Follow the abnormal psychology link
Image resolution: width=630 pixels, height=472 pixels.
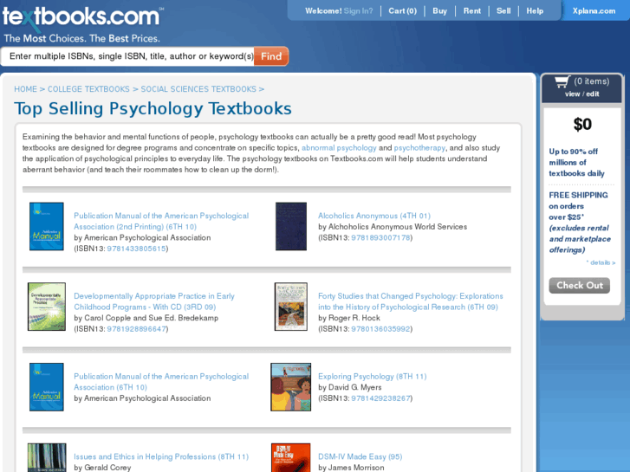(x=339, y=148)
